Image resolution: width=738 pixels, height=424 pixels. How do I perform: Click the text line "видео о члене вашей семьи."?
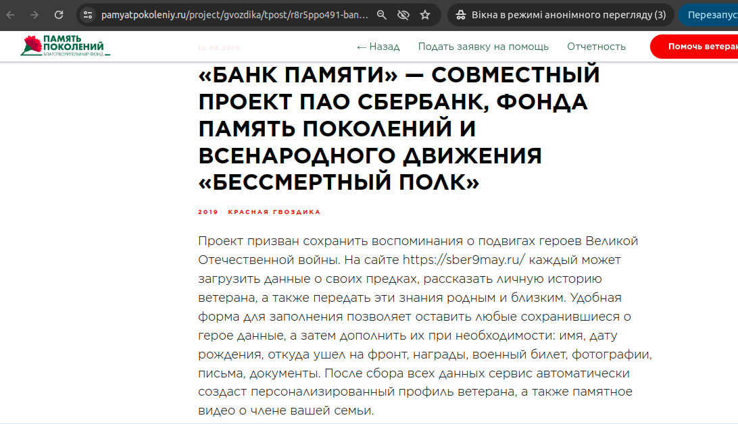(x=286, y=411)
